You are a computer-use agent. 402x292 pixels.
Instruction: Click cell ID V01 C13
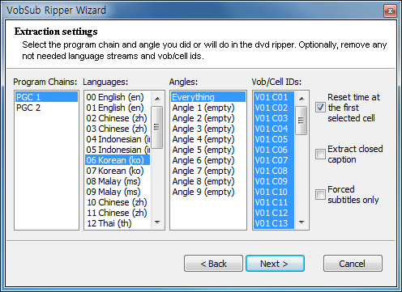pyautogui.click(x=274, y=223)
